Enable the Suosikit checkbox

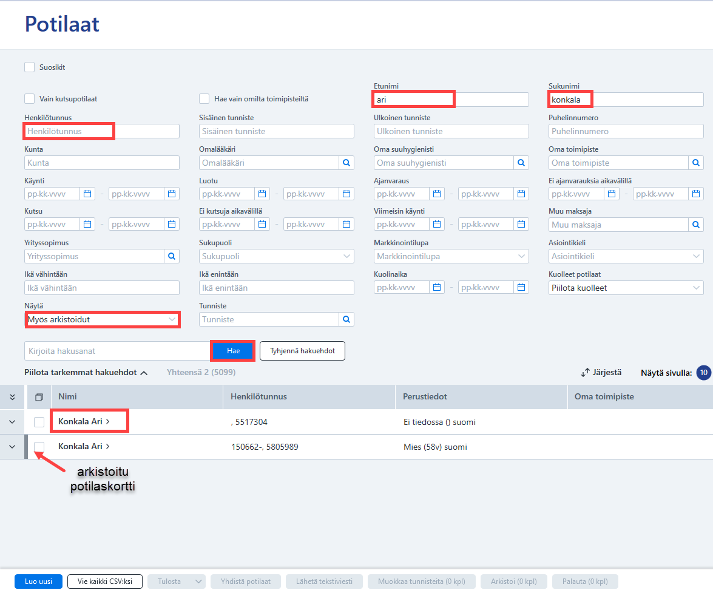coord(30,67)
